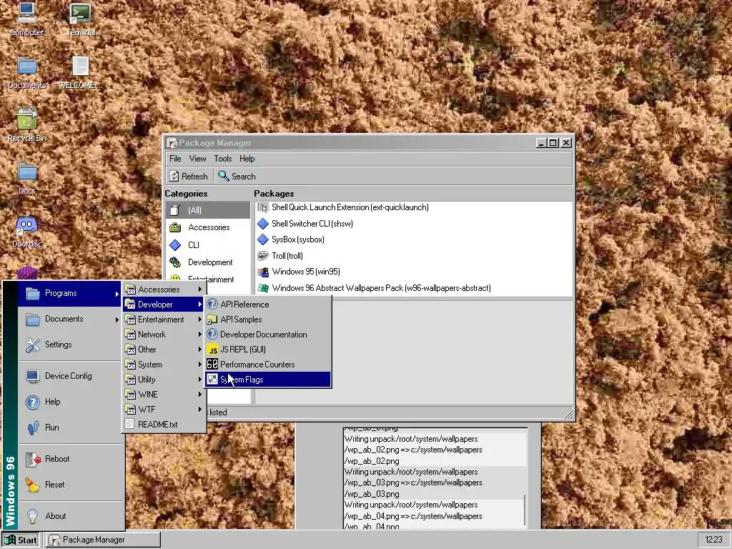Open the File menu in Package Manager
732x549 pixels.
click(175, 159)
